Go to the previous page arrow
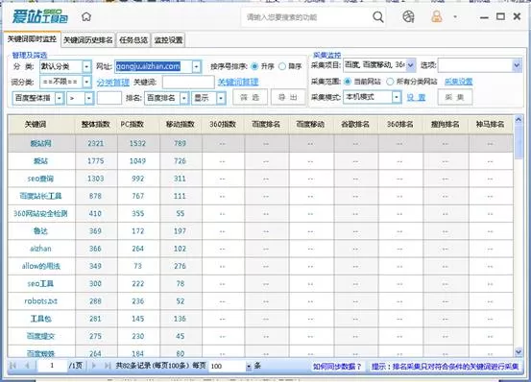This screenshot has width=531, height=382. (x=27, y=366)
